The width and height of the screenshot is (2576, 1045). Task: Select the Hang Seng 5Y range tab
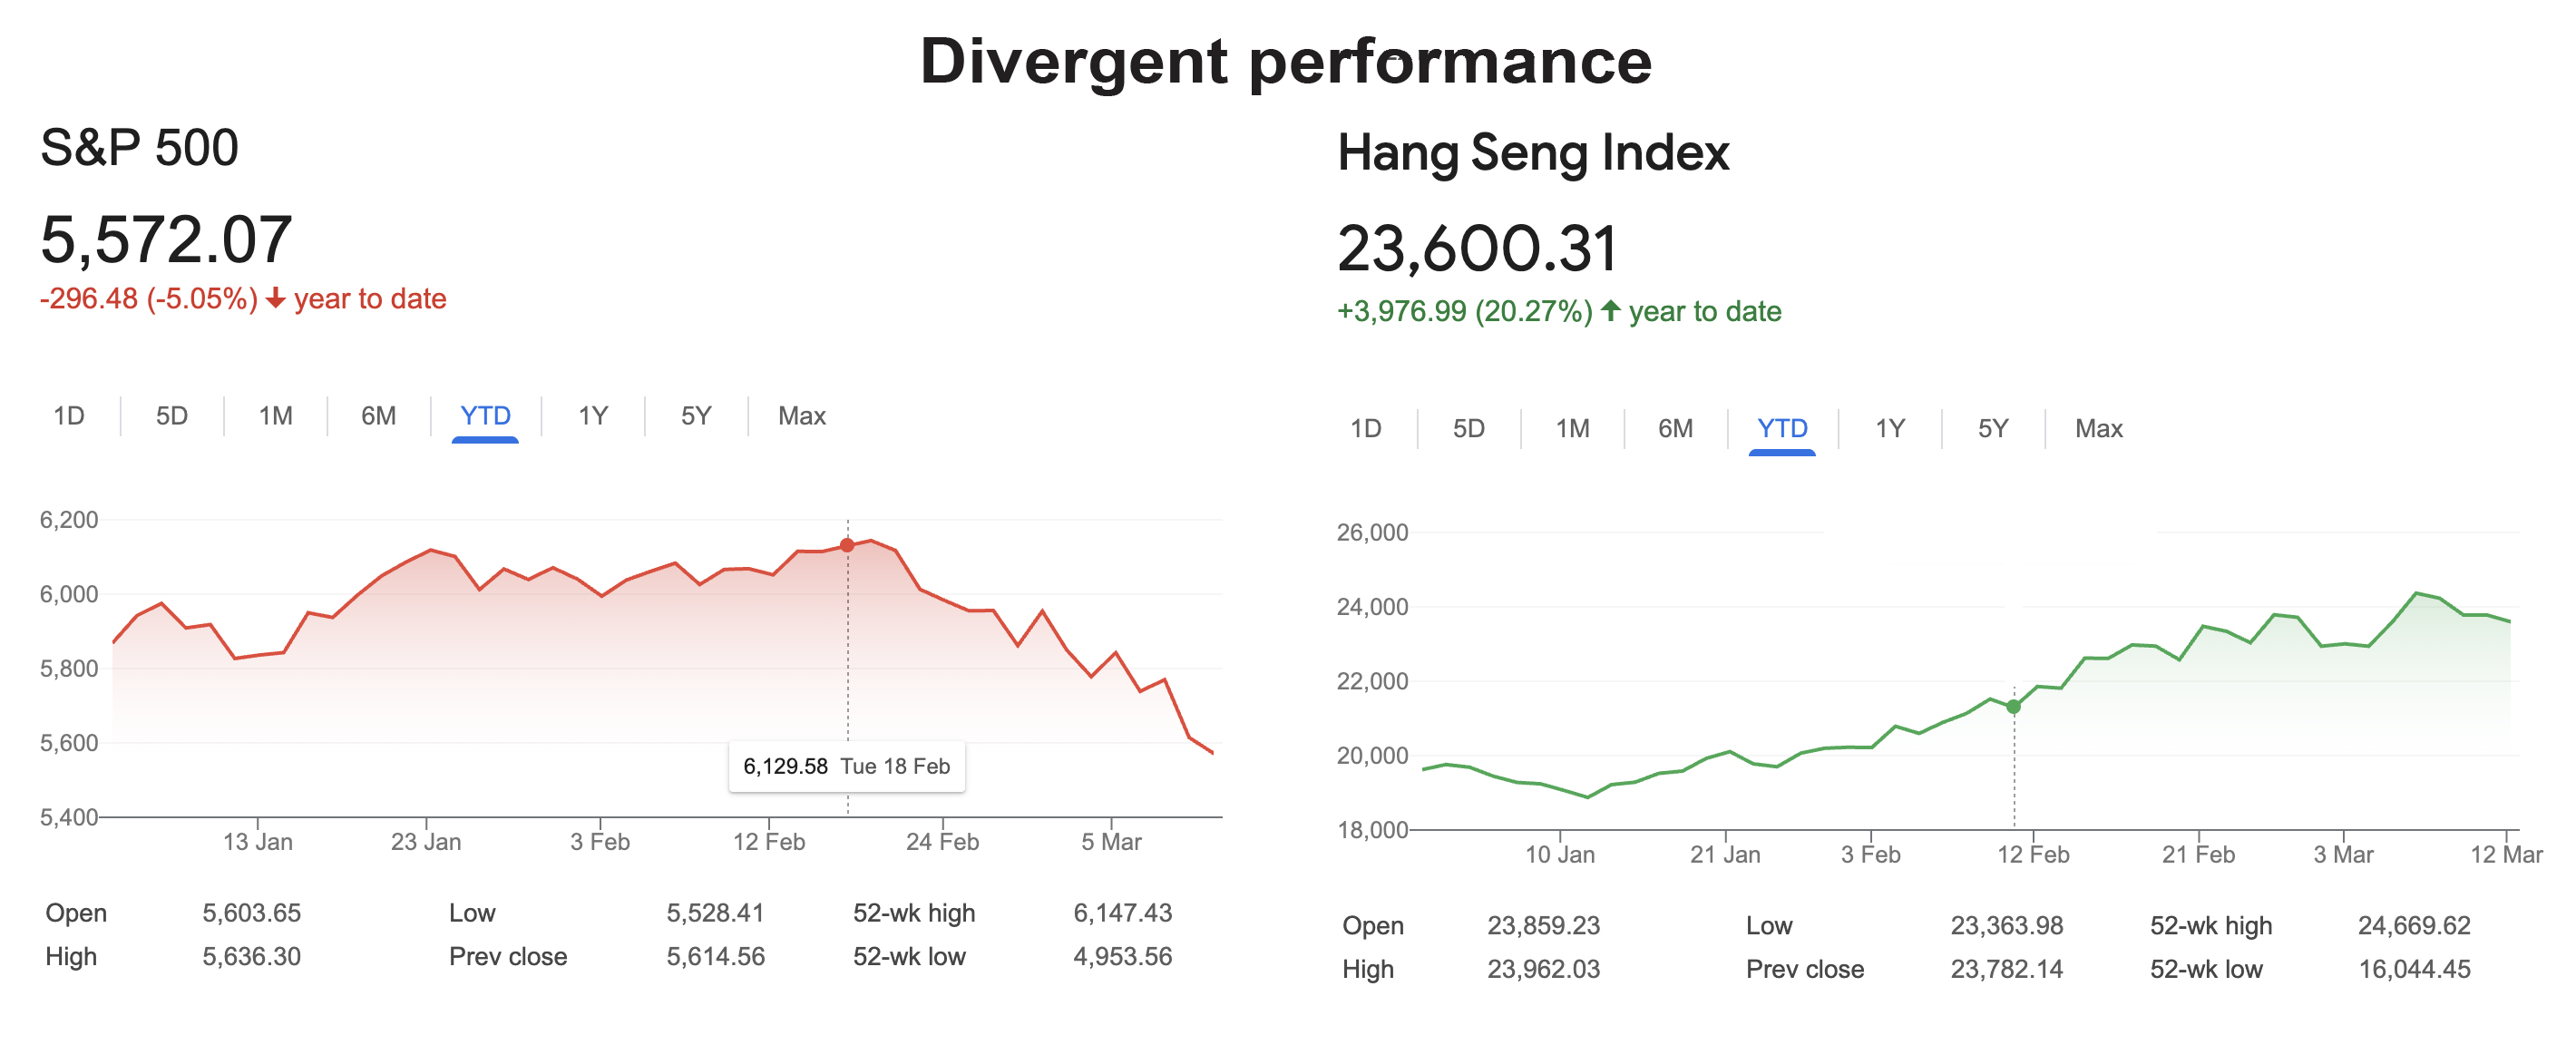tap(1993, 429)
